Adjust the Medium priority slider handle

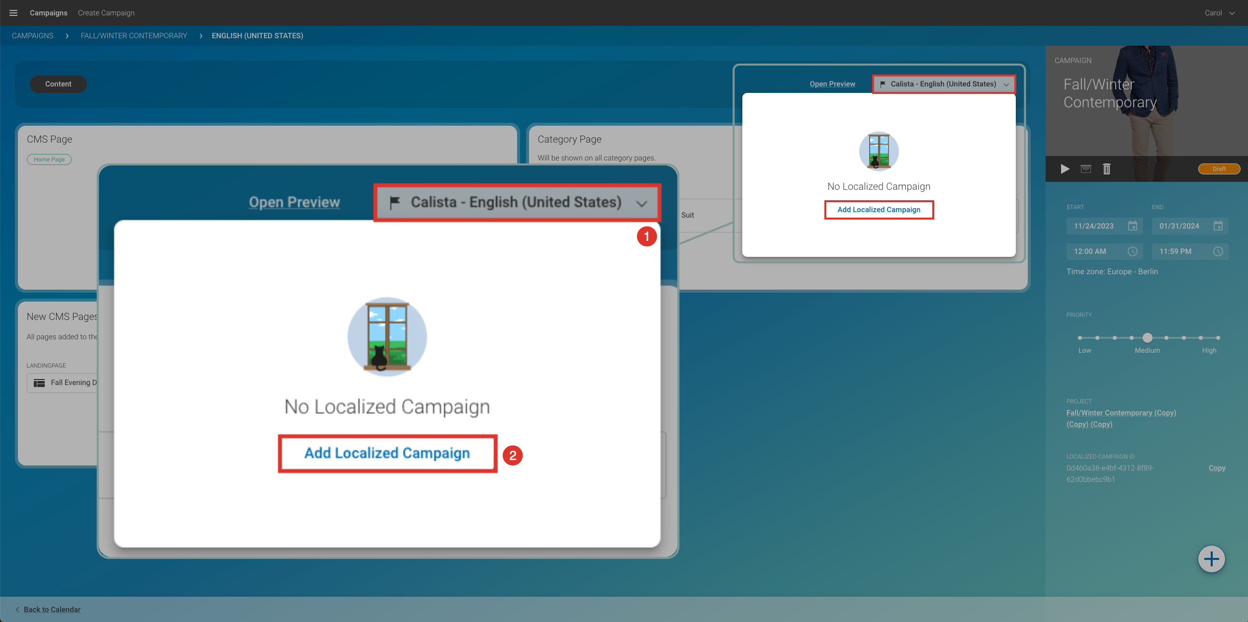[1147, 338]
